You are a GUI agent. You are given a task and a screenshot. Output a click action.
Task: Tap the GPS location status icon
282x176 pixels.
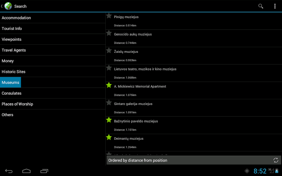(247, 171)
